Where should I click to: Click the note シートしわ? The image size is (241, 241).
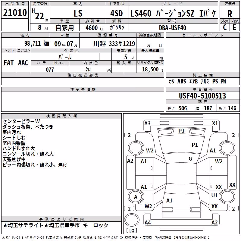pyautogui.click(x=14, y=138)
